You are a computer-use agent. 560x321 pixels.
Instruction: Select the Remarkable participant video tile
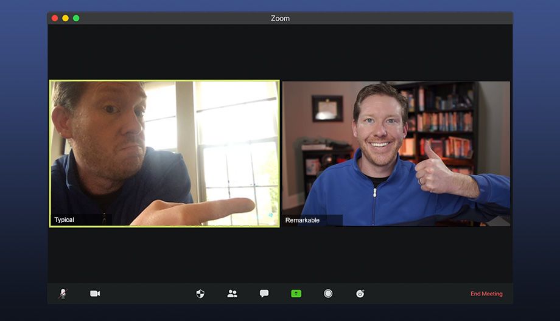[x=396, y=153]
